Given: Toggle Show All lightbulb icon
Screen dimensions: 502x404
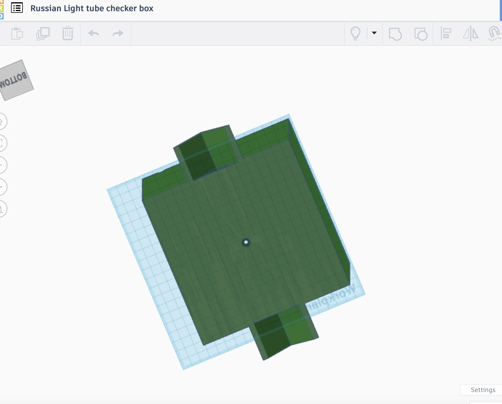Looking at the screenshot, I should [x=355, y=33].
